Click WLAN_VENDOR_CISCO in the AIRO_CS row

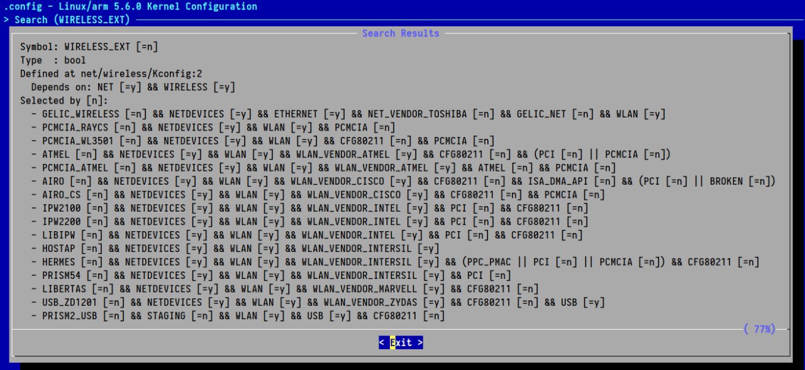tap(354, 195)
